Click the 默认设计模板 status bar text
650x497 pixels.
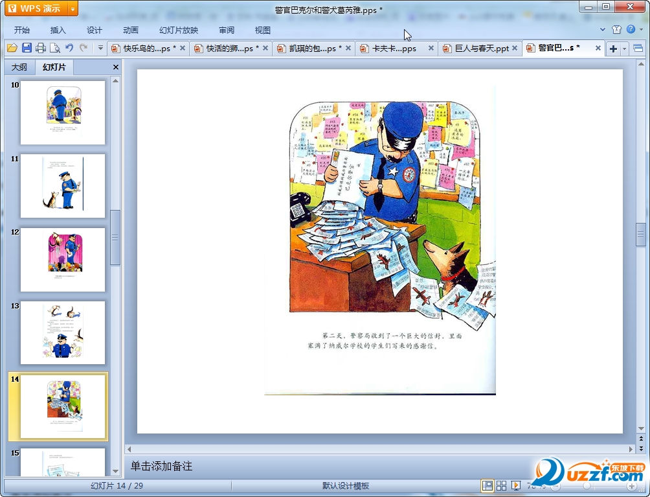pos(346,486)
